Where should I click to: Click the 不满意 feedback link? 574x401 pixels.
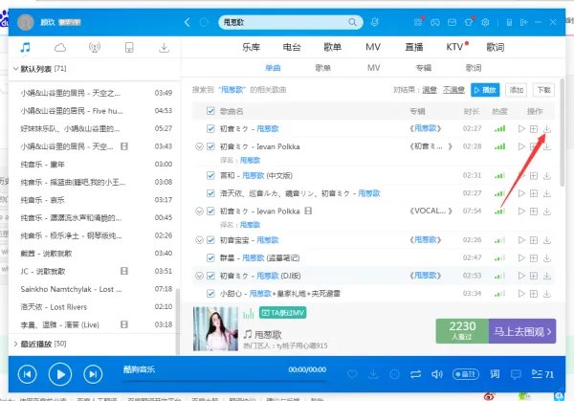click(453, 90)
